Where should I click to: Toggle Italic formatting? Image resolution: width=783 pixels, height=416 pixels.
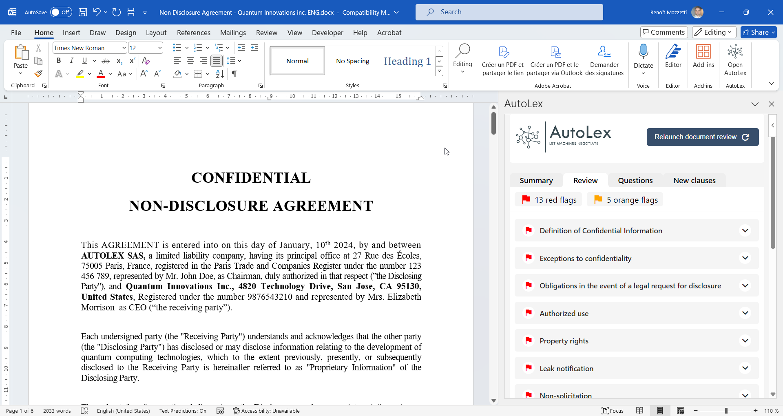coord(72,61)
